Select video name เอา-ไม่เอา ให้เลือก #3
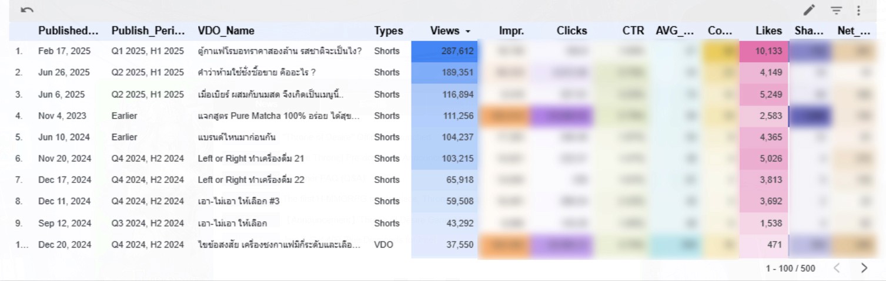This screenshot has width=886, height=281. [239, 201]
